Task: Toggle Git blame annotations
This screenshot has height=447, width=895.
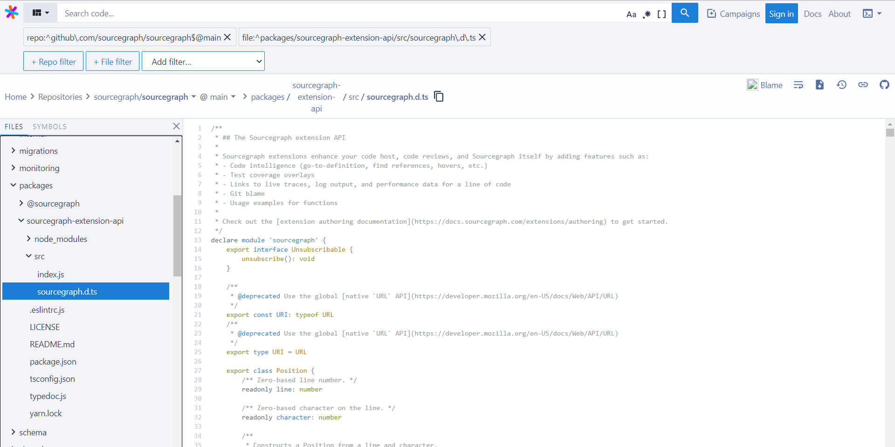Action: [765, 85]
